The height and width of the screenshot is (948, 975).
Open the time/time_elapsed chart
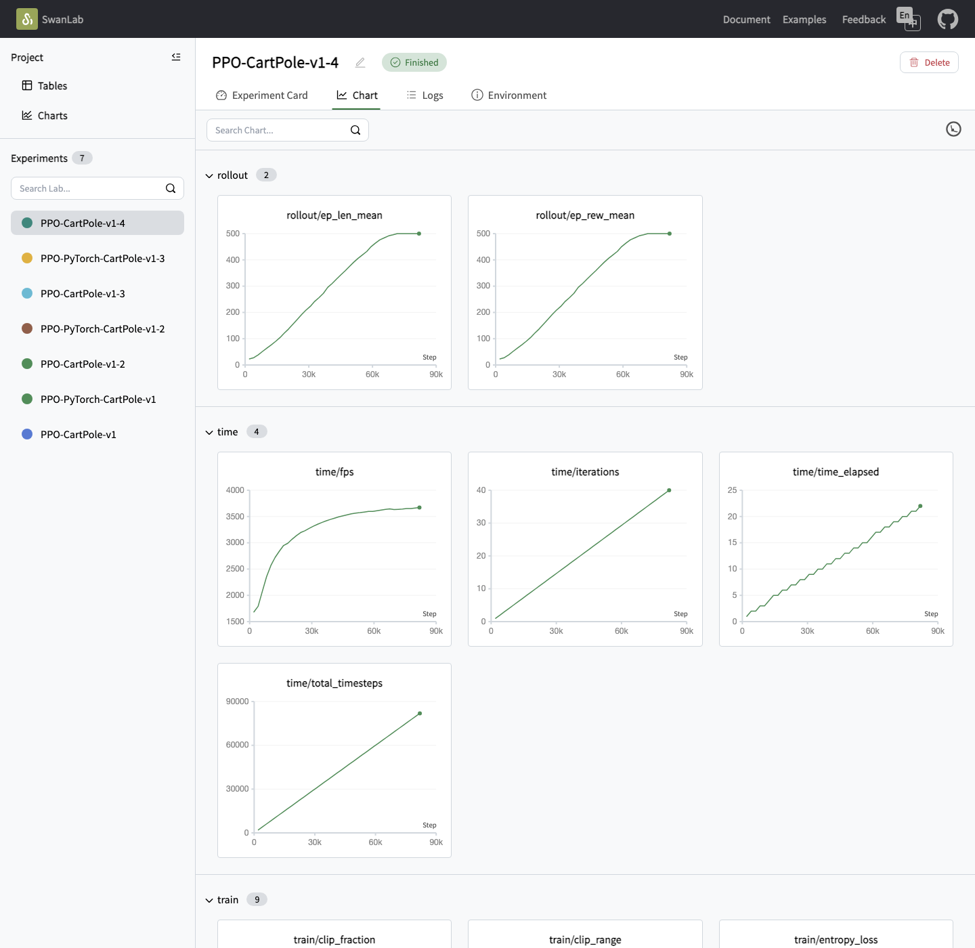point(836,549)
